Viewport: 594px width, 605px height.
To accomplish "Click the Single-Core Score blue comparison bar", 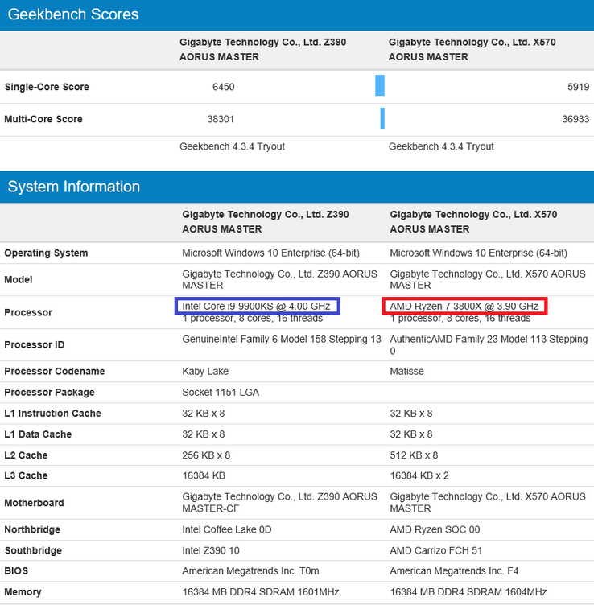I will (380, 86).
